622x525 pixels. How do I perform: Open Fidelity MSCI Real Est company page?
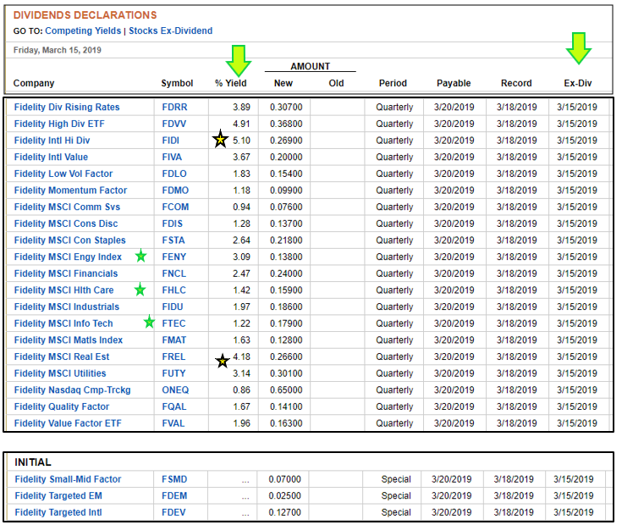tap(62, 356)
